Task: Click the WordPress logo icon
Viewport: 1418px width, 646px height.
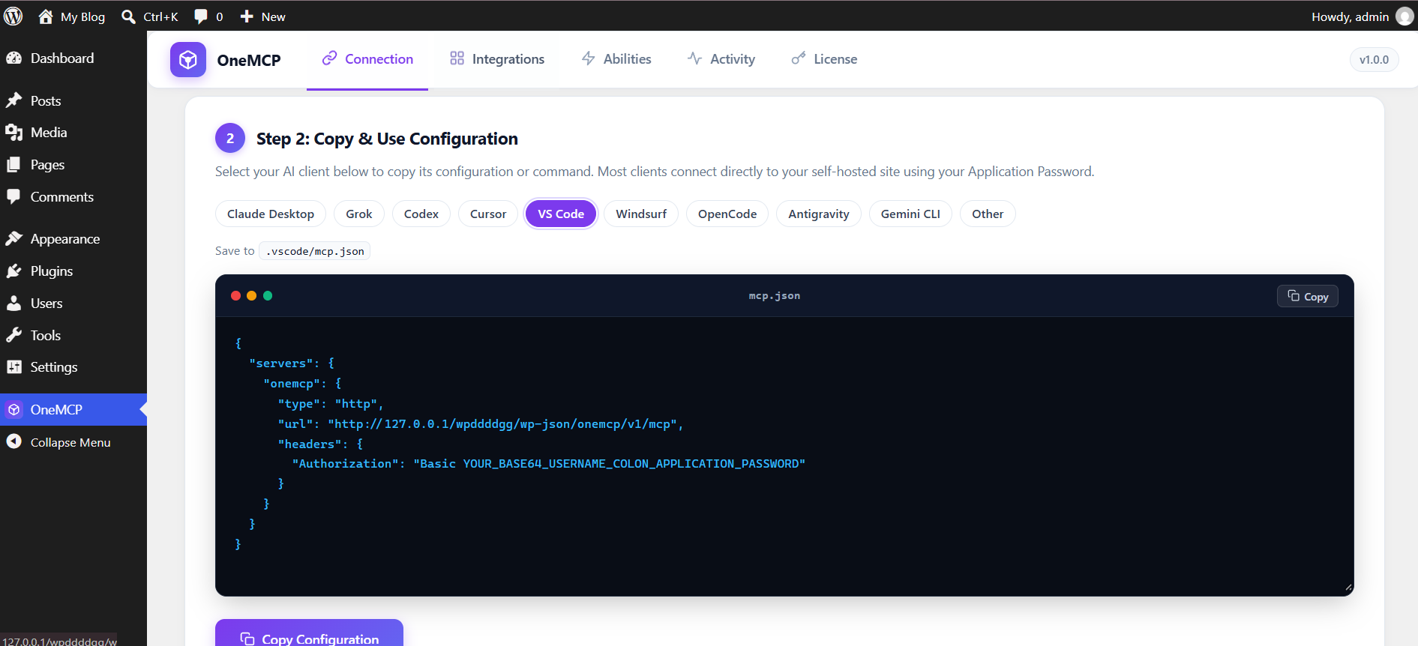Action: (x=13, y=16)
